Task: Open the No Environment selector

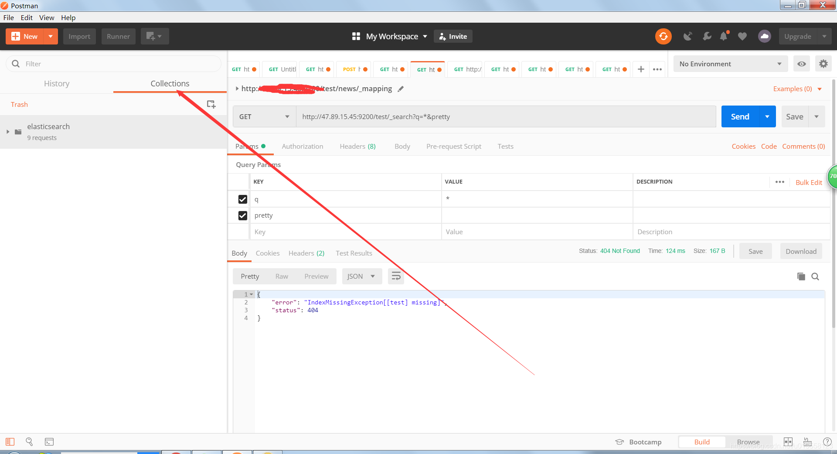Action: click(x=731, y=64)
